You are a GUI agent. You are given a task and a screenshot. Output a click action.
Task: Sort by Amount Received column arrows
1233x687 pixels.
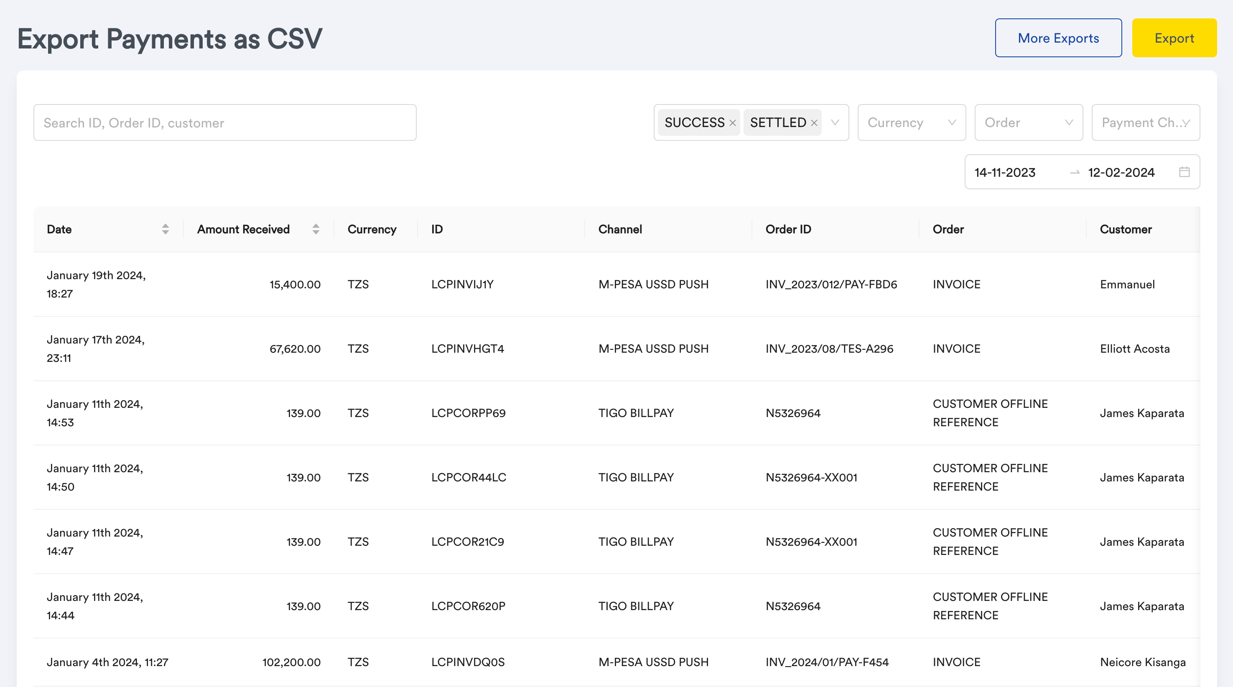[316, 229]
